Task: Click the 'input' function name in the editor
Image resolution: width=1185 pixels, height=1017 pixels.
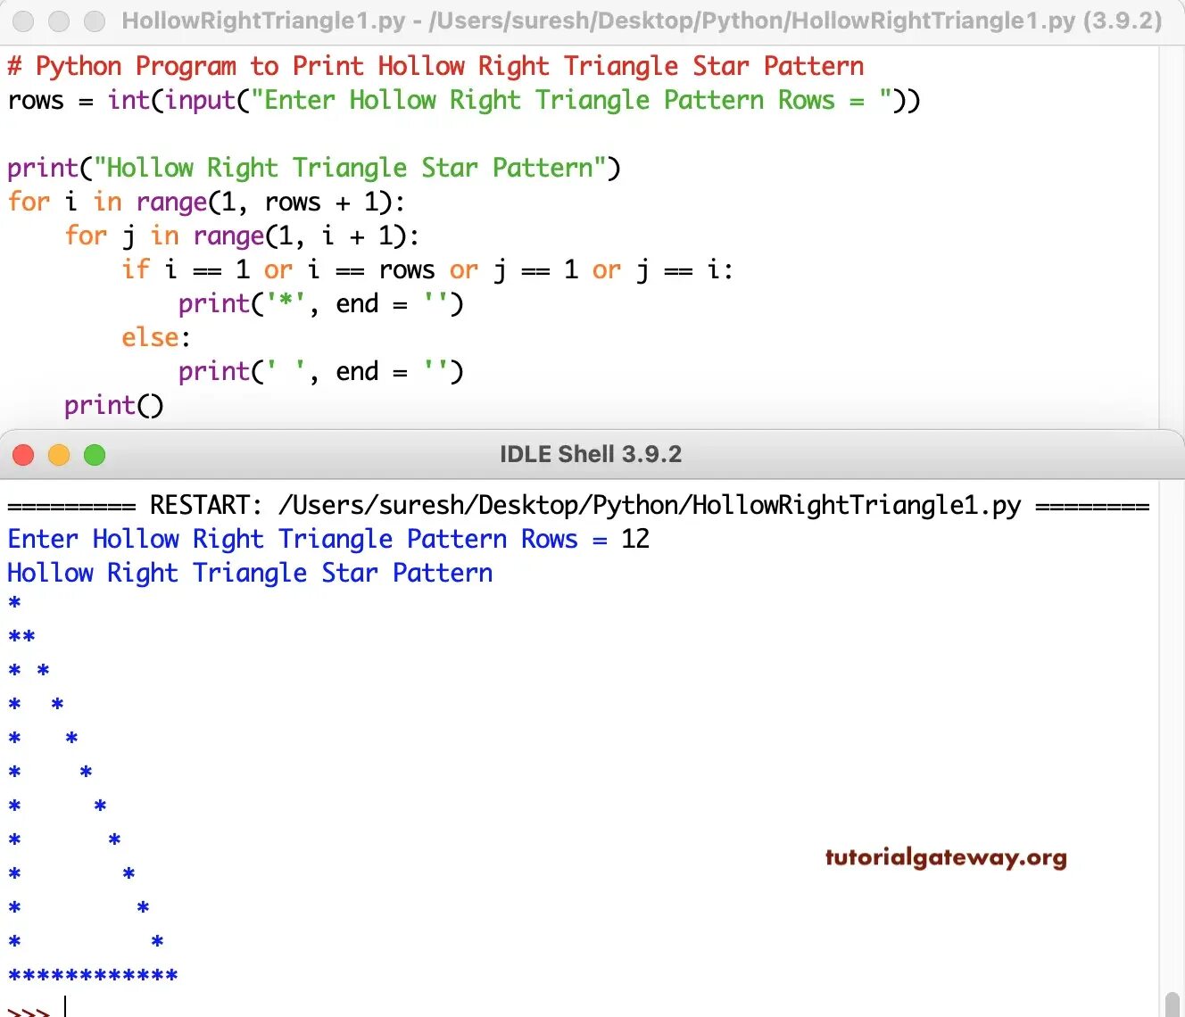Action: pos(200,100)
